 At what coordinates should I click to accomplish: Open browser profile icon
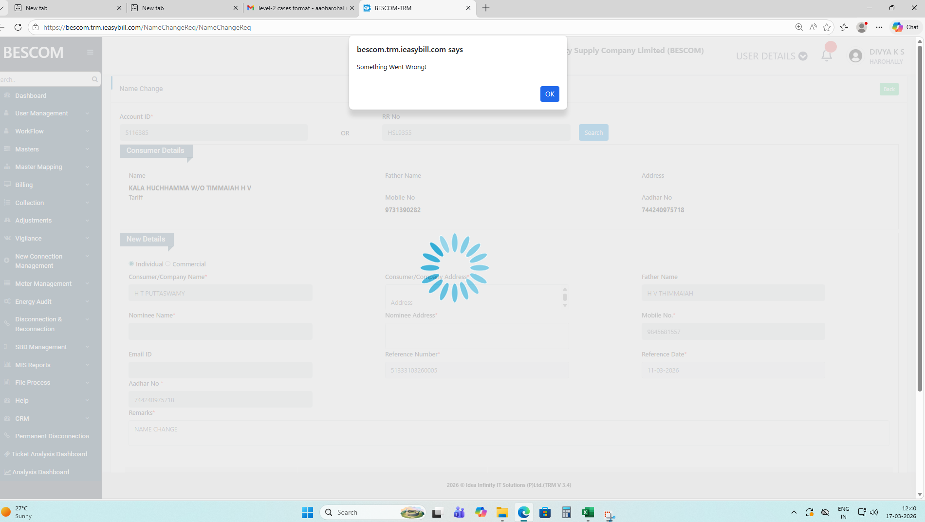[862, 27]
